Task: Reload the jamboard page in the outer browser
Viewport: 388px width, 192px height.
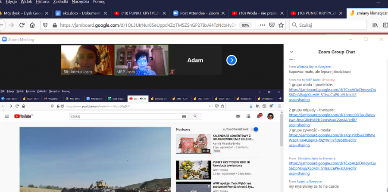Action: coord(22,25)
